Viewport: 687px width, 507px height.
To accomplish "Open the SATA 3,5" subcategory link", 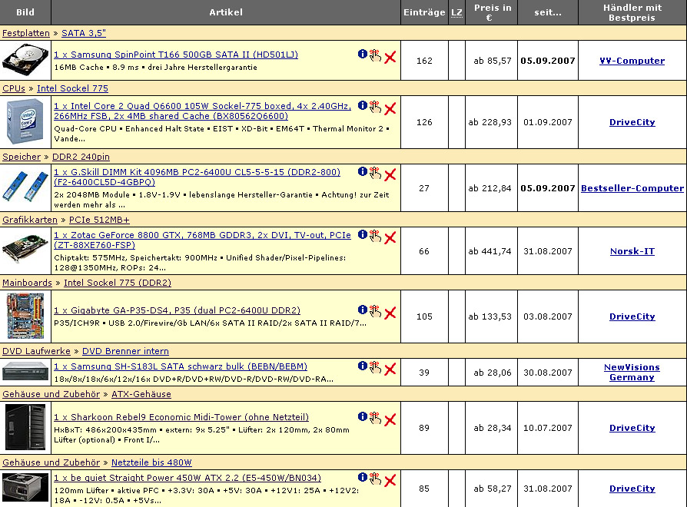I will tap(84, 33).
